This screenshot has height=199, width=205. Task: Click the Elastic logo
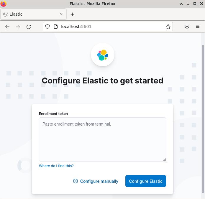coord(103,55)
